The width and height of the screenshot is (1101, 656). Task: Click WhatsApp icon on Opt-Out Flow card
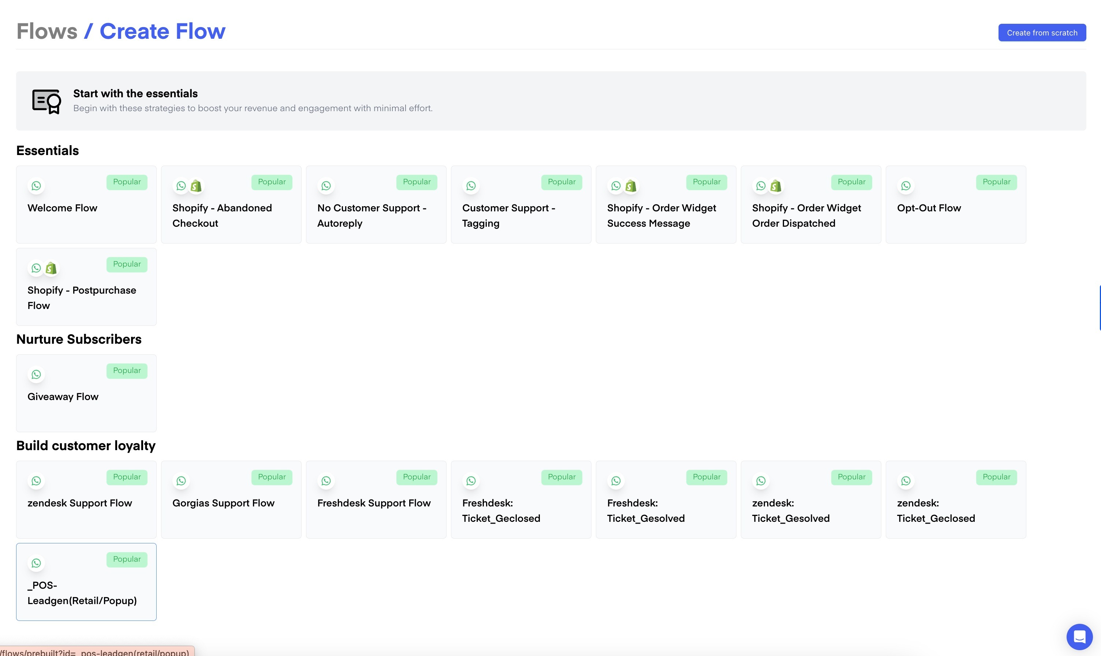click(906, 186)
